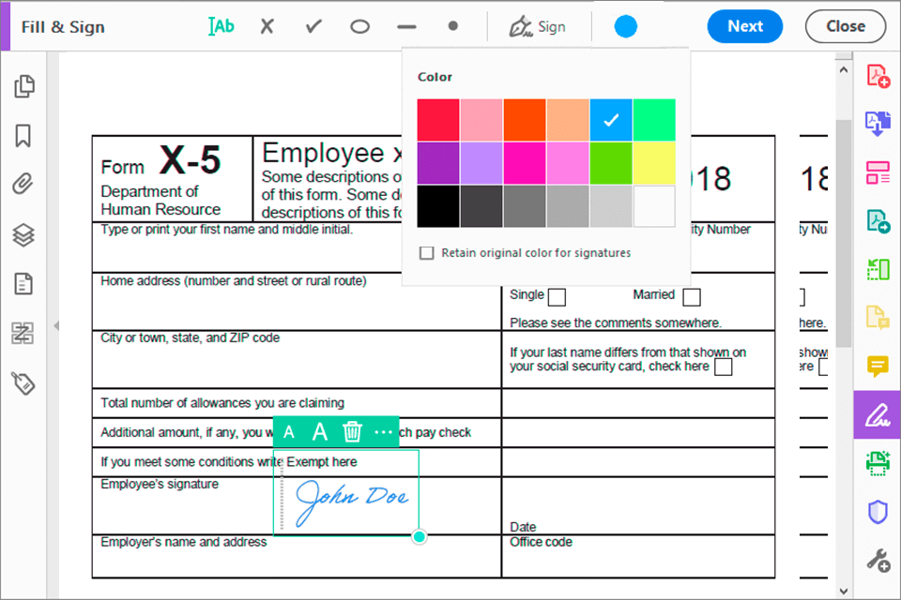Image resolution: width=901 pixels, height=600 pixels.
Task: Click the first name and middle initial field
Action: (x=247, y=247)
